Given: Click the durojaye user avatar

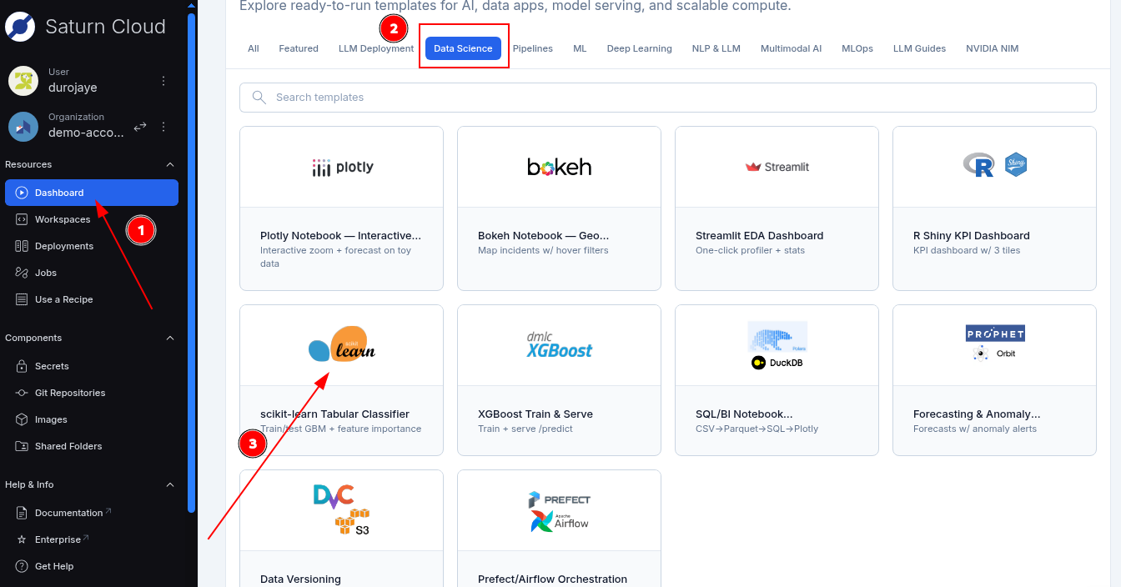Looking at the screenshot, I should tap(23, 81).
